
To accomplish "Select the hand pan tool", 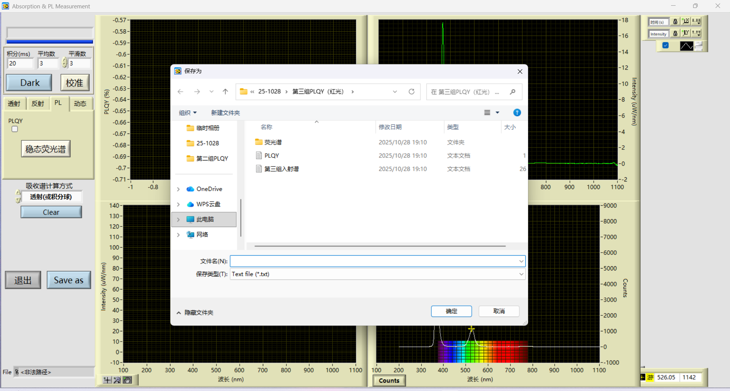I will tap(127, 380).
